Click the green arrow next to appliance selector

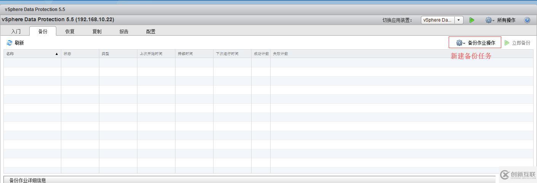click(x=472, y=20)
